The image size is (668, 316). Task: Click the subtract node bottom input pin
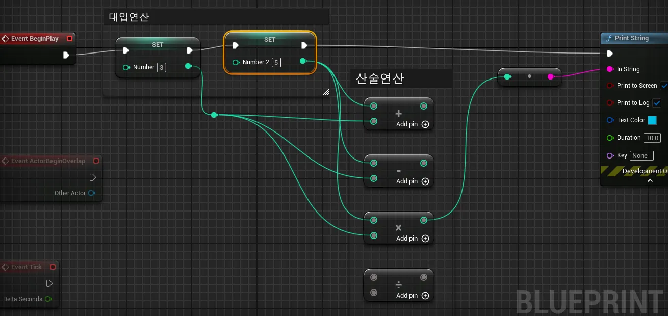[374, 178]
